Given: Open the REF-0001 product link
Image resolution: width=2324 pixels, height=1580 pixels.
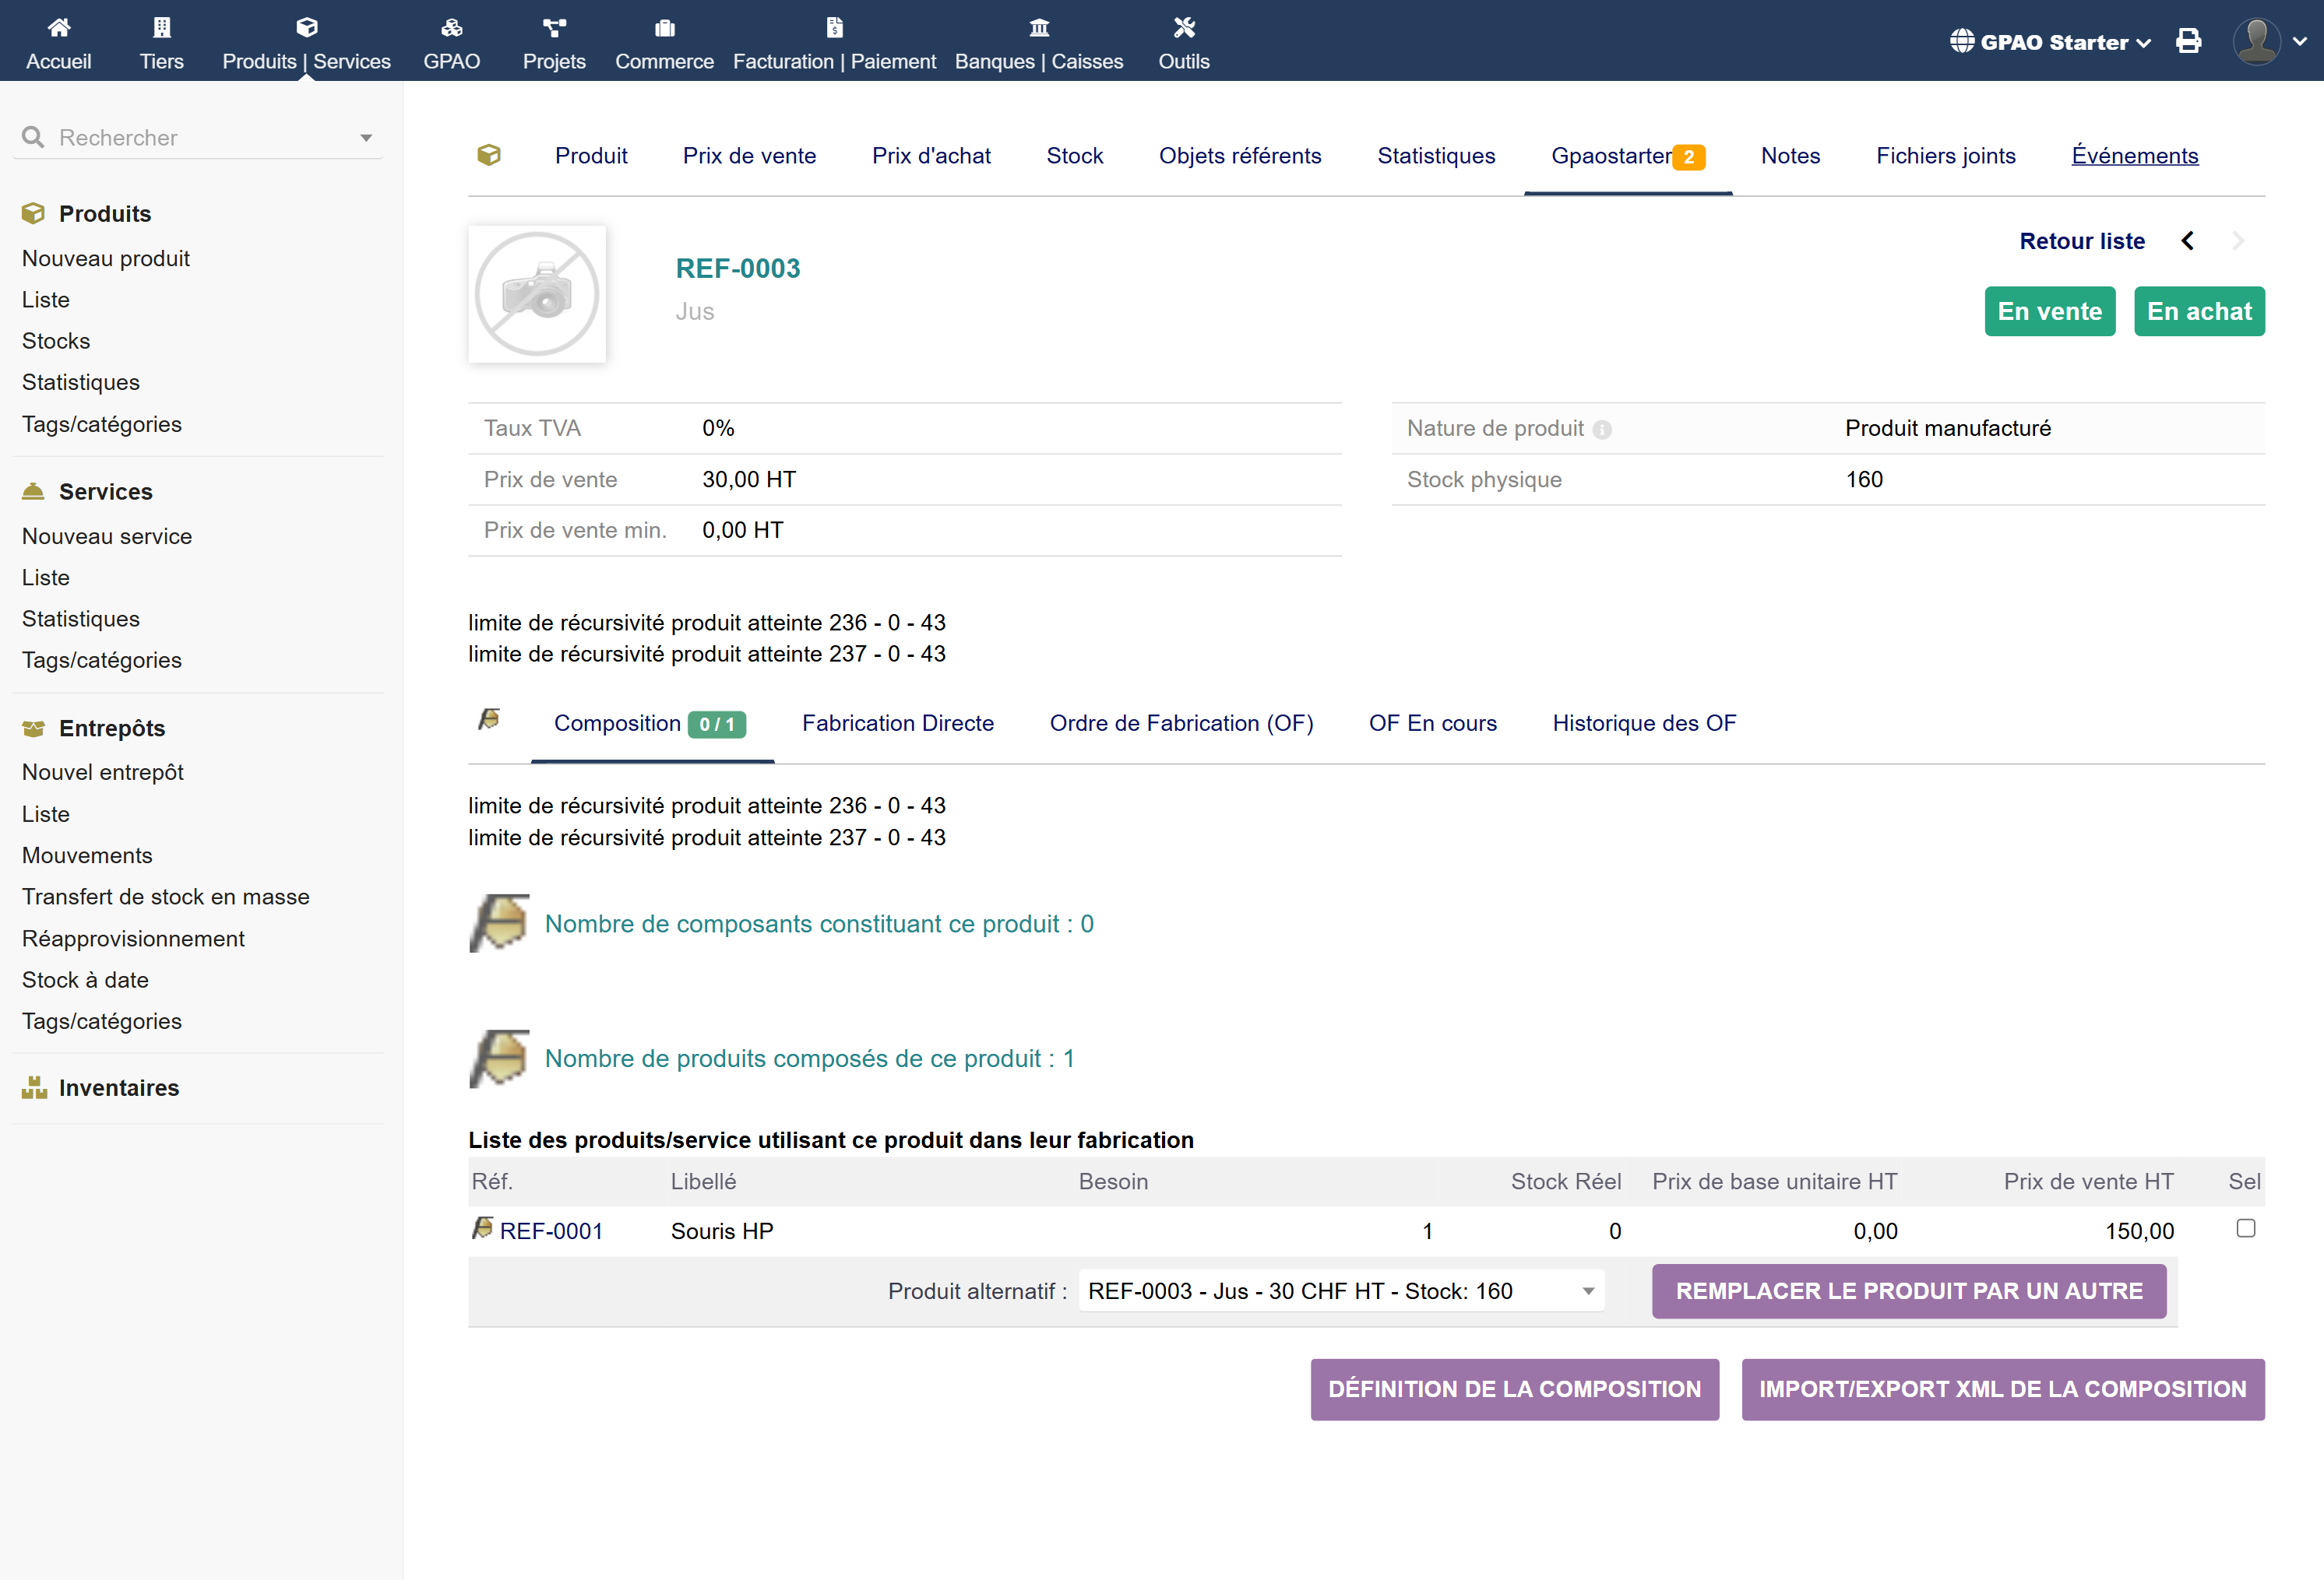Looking at the screenshot, I should [550, 1231].
